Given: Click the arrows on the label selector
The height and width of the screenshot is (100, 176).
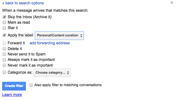Looking at the screenshot, I should (81, 36).
